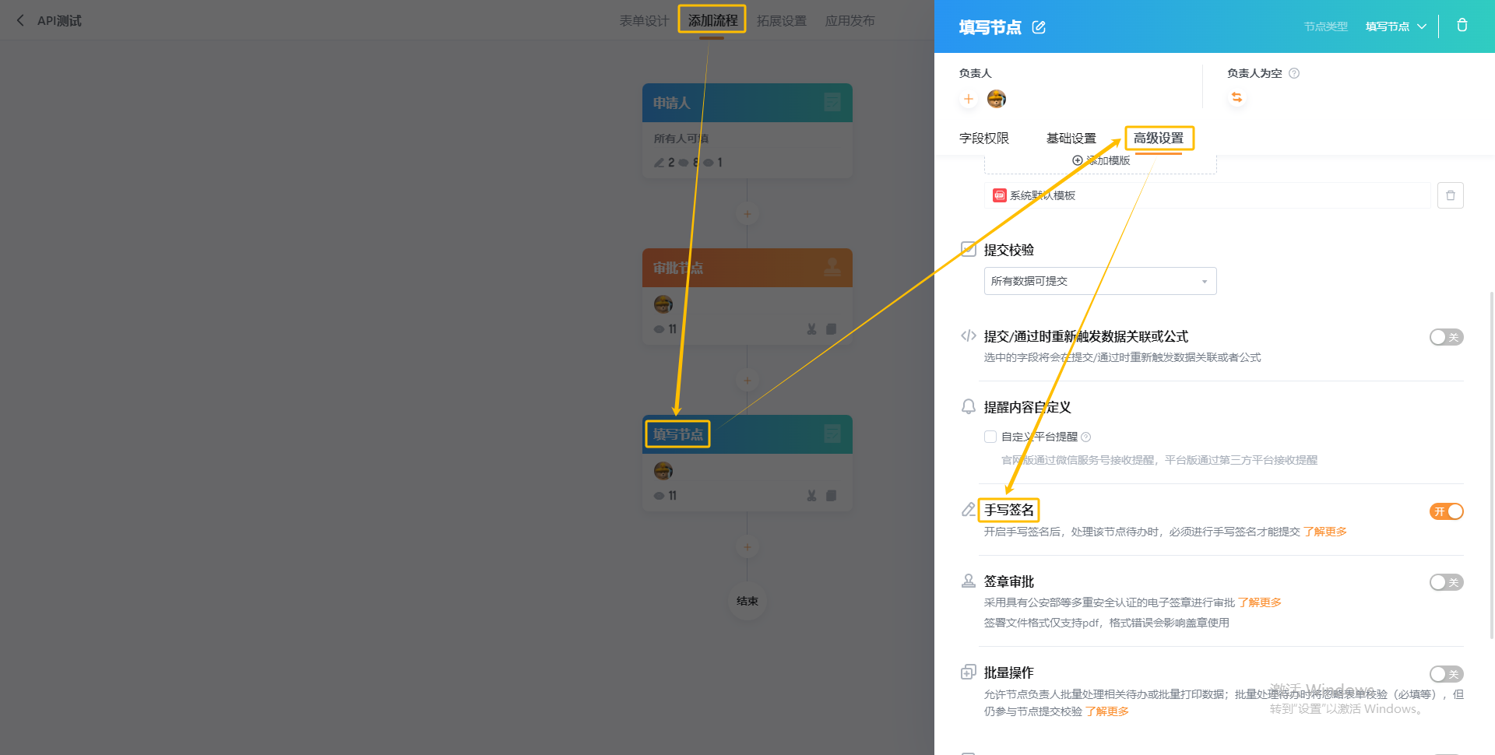Check the 自定义平台提醒 checkbox
1495x755 pixels.
(990, 437)
